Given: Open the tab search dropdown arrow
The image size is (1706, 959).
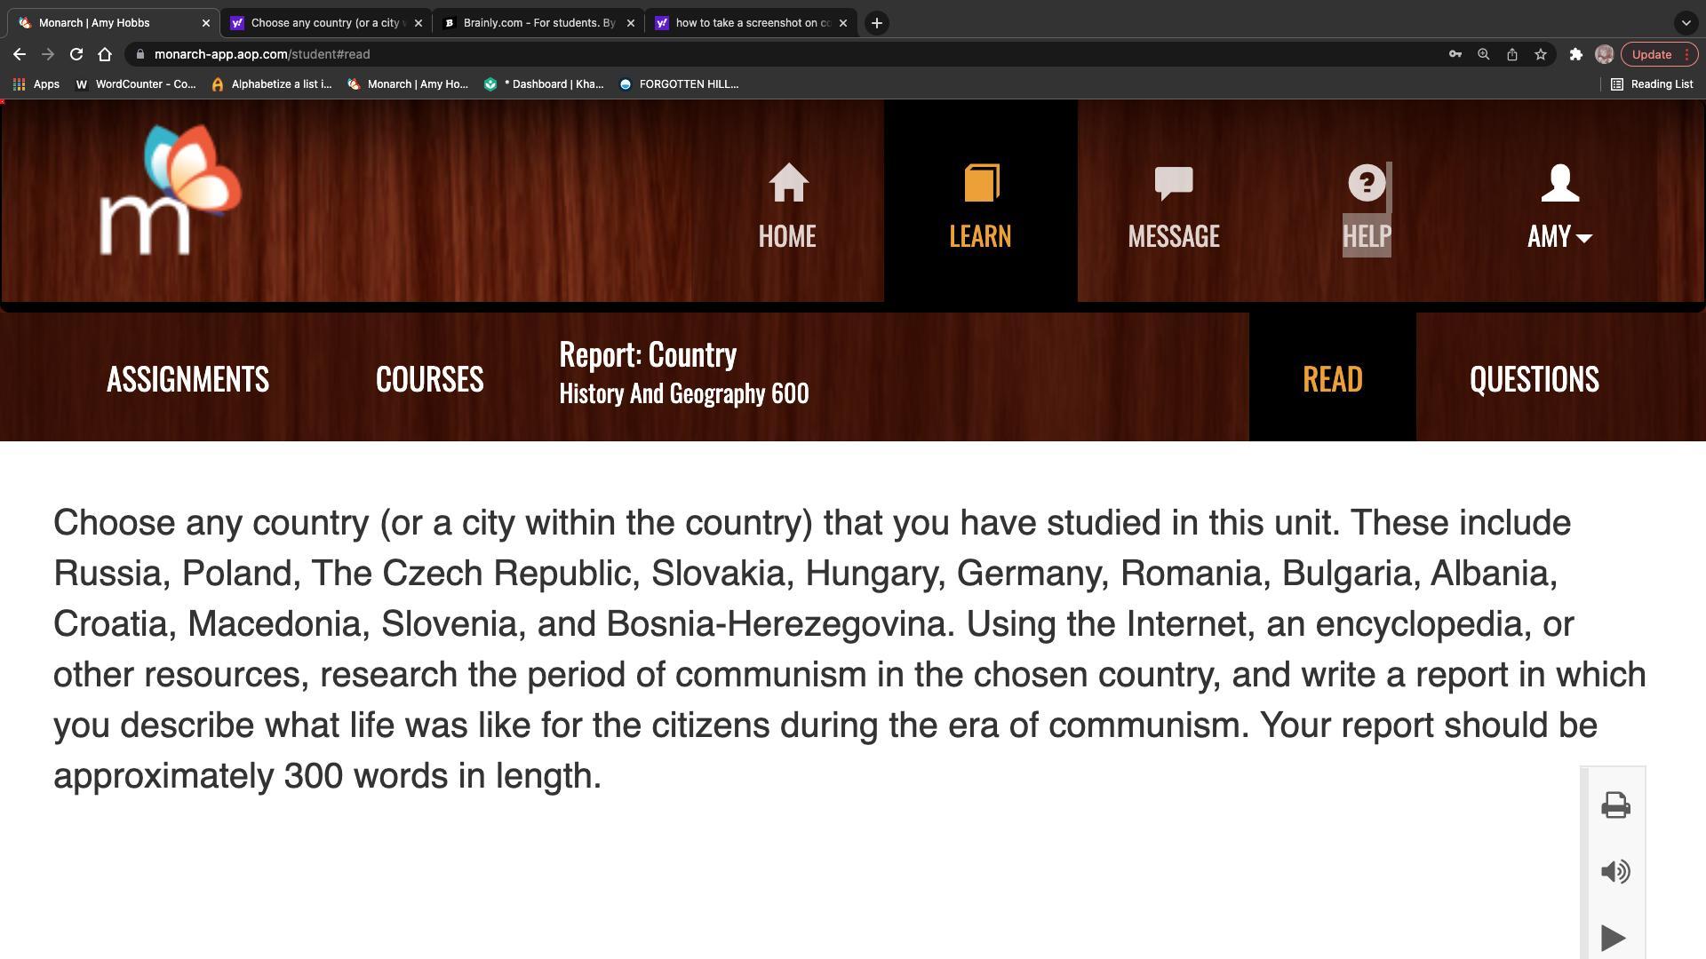Looking at the screenshot, I should pyautogui.click(x=1686, y=23).
